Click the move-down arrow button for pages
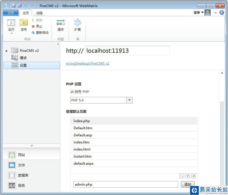 point(188,176)
